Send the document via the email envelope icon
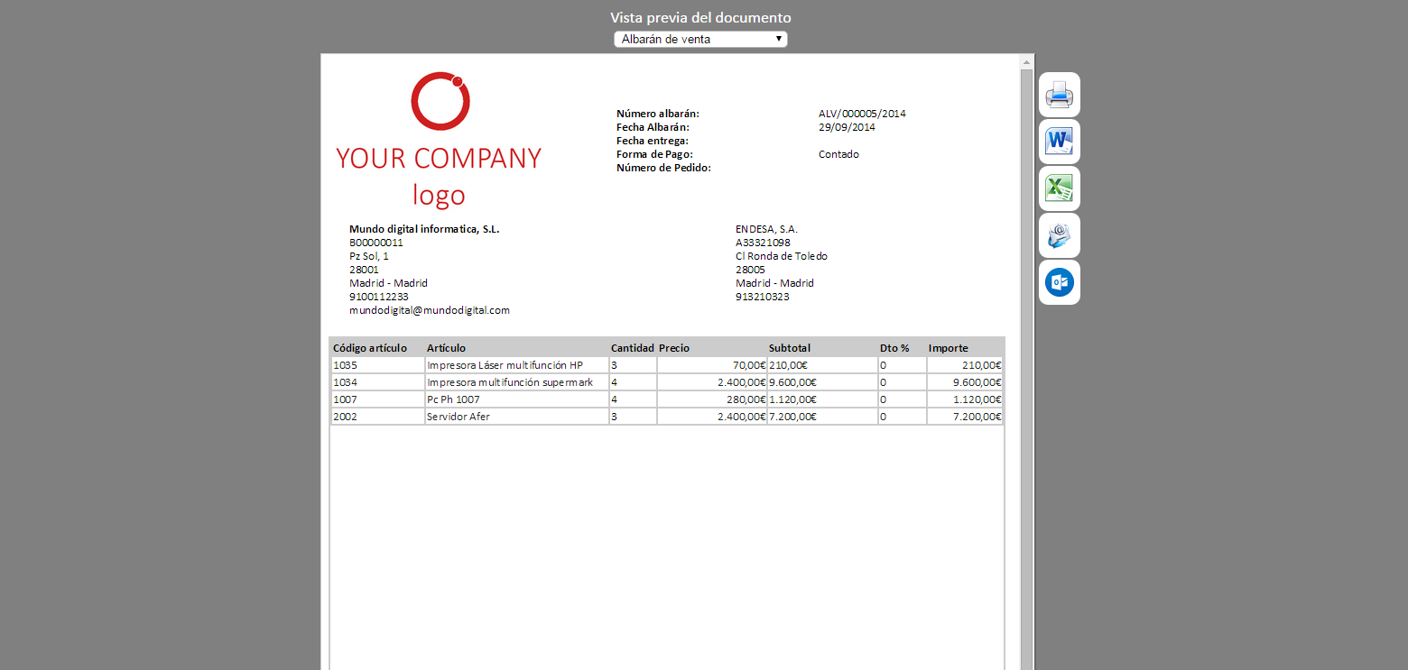Screen dimensions: 1408x670 1059,236
